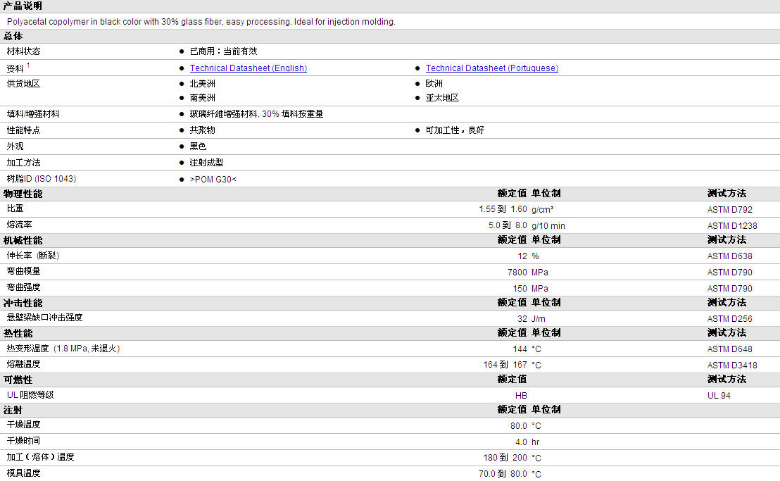The width and height of the screenshot is (780, 481).
Task: Click ASTM D790 in the 弯曲模量 row
Action: pyautogui.click(x=729, y=272)
